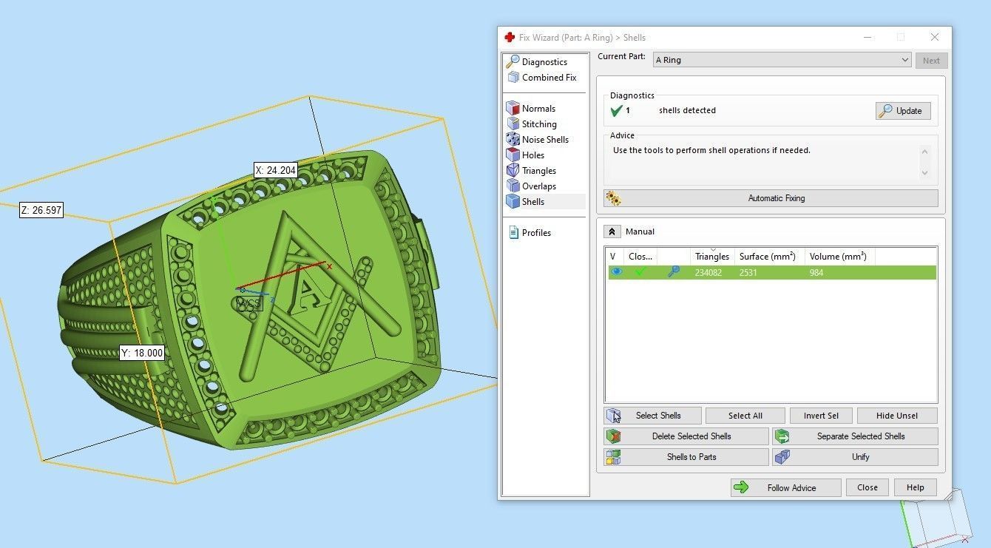991x548 pixels.
Task: Select the triangle count 234082 cell
Action: [x=709, y=273]
